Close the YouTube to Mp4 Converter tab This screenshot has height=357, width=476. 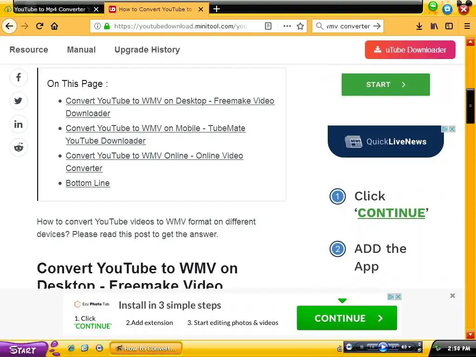[96, 9]
